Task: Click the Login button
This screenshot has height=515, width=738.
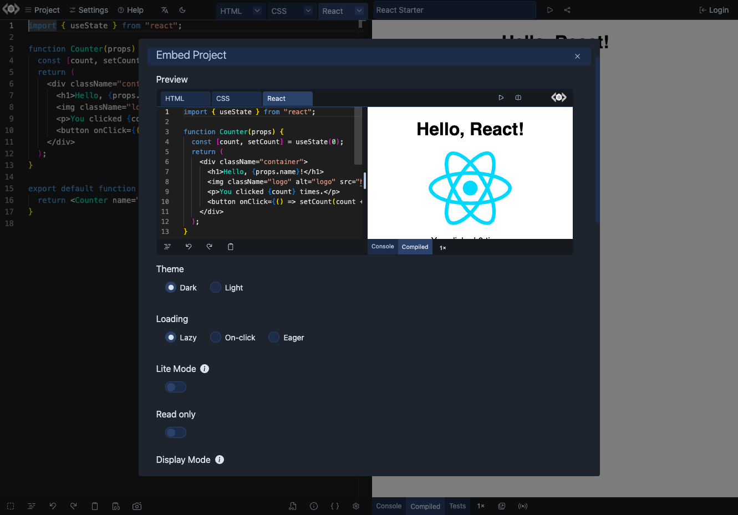Action: click(714, 10)
